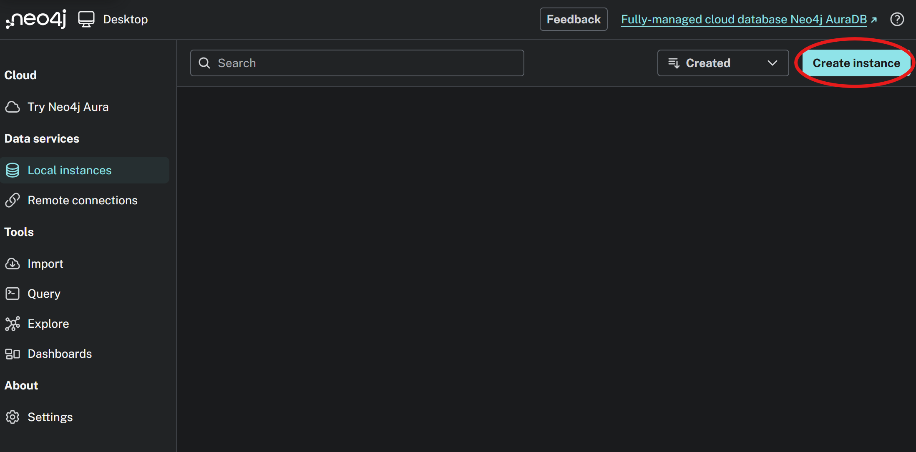Click the Data services heading
916x452 pixels.
(42, 138)
